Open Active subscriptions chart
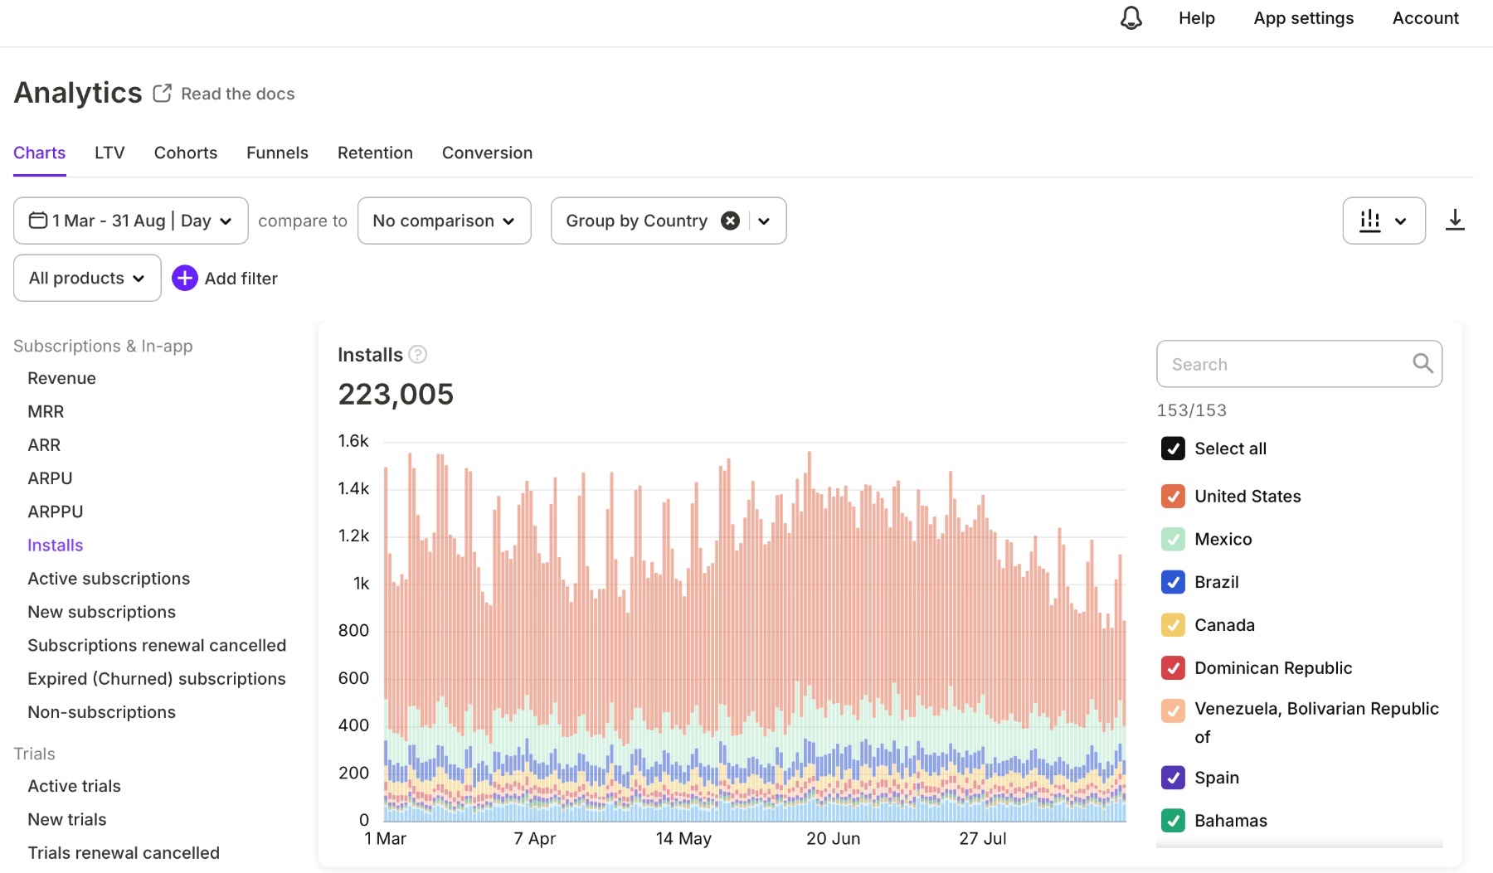This screenshot has width=1493, height=873. 109,579
